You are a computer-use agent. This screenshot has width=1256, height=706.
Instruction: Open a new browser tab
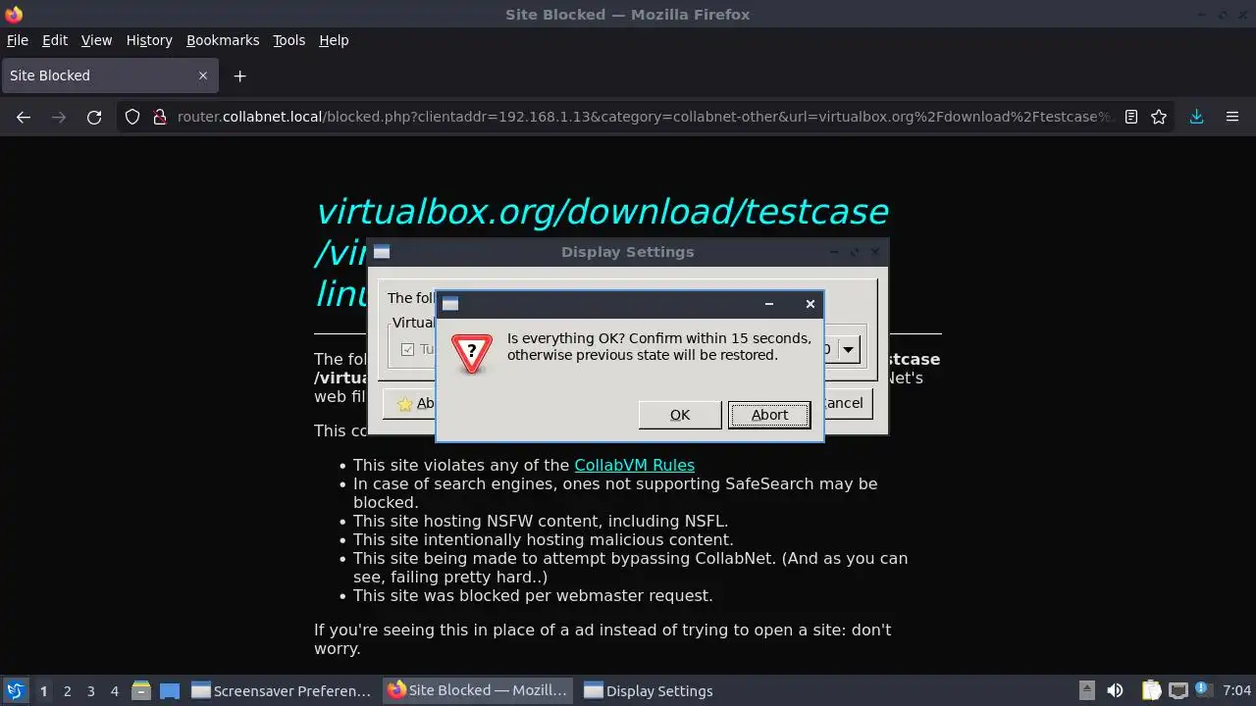[x=239, y=76]
